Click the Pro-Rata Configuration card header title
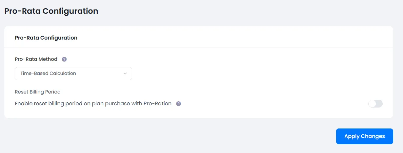This screenshot has height=153, width=403. point(46,38)
